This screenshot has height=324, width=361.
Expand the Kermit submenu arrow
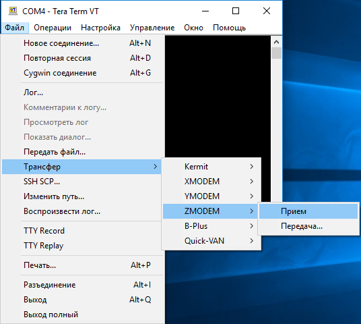coord(252,166)
